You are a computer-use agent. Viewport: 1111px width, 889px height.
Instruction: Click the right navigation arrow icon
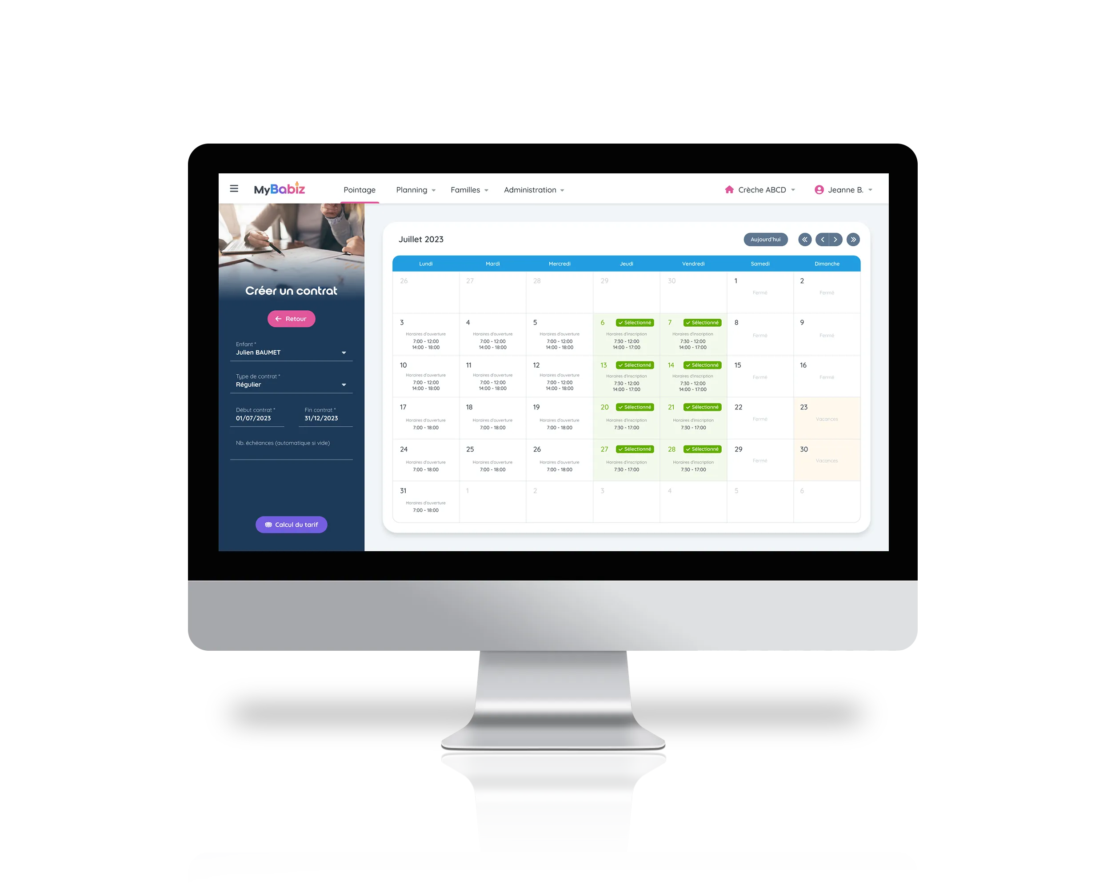836,240
